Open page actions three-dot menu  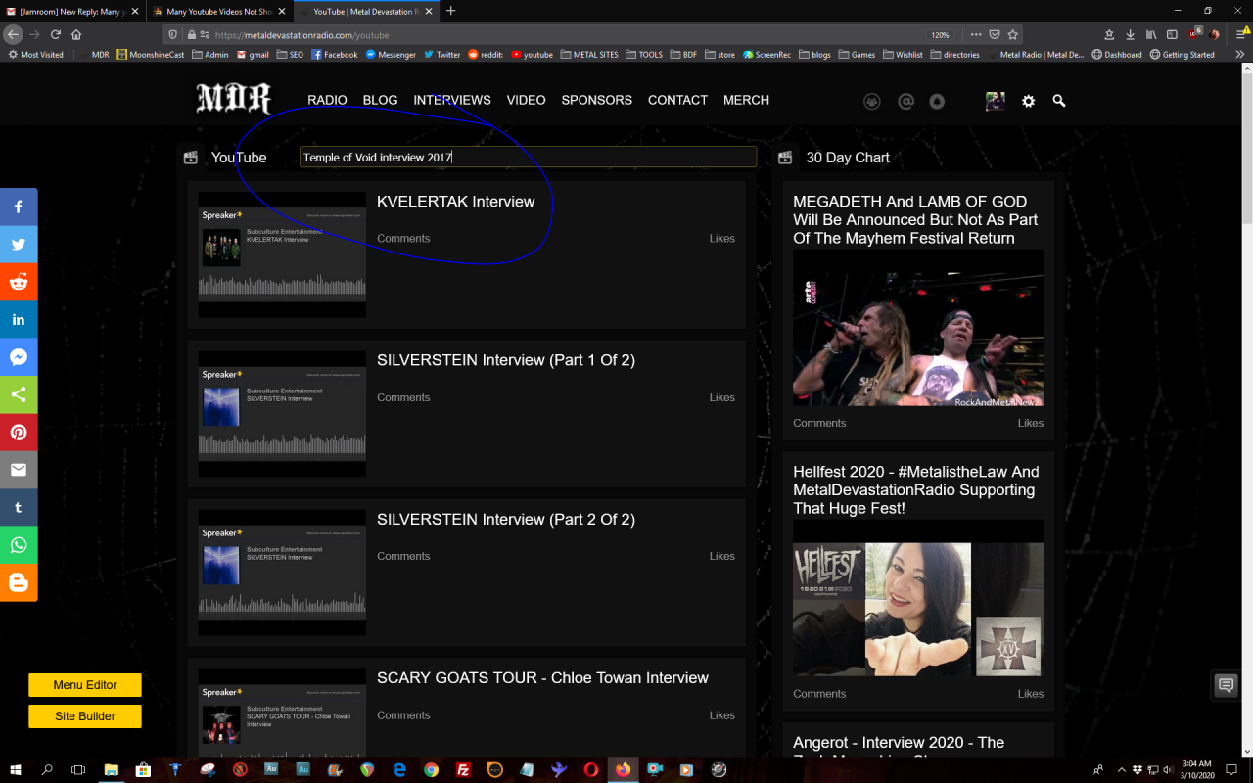[976, 34]
